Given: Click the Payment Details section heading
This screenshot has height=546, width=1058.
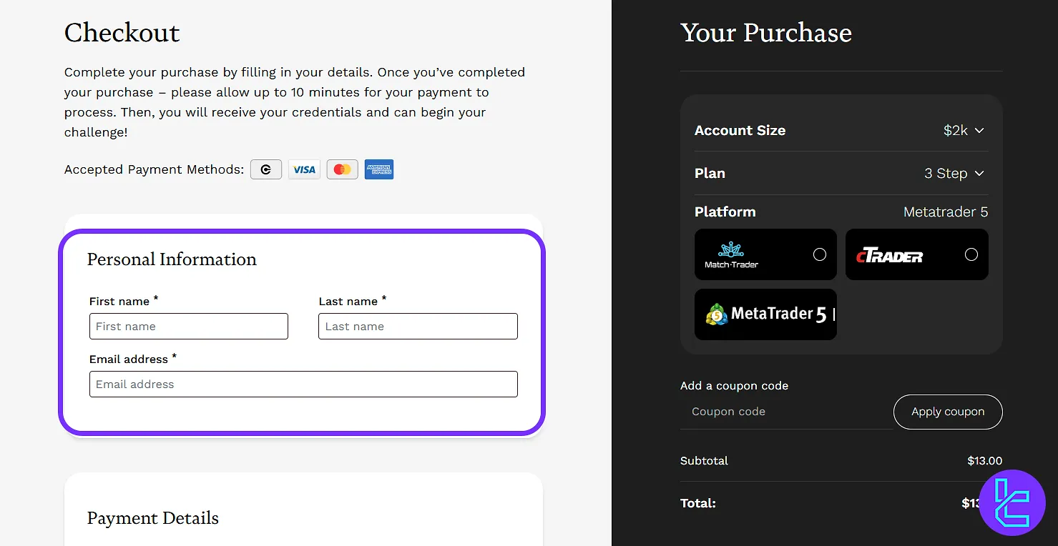Looking at the screenshot, I should tap(153, 518).
